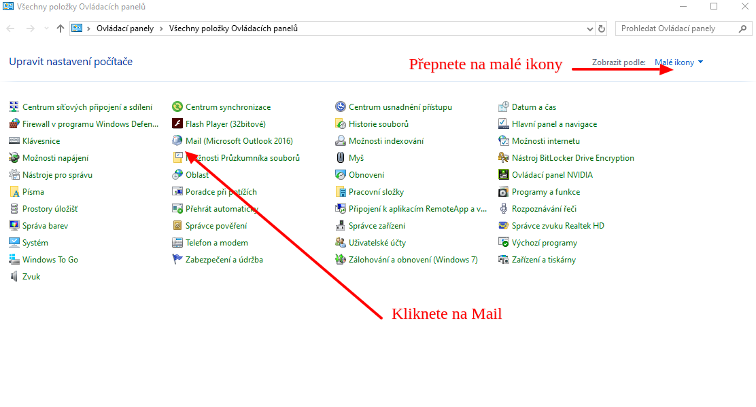Open the Mail (Microsoft Outlook 2016) icon
756x407 pixels.
click(x=177, y=141)
